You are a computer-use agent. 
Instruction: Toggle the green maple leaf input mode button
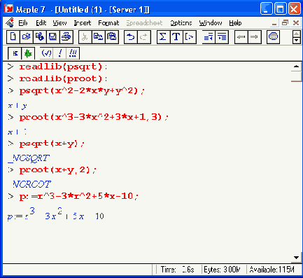[28, 53]
